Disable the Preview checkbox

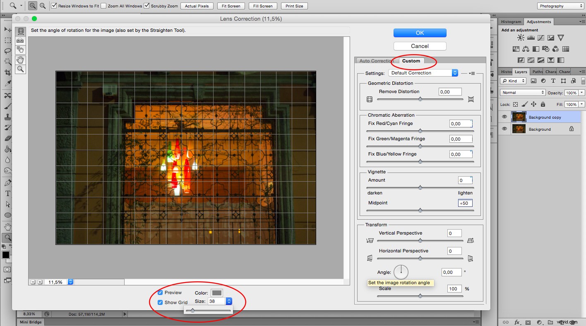(160, 292)
